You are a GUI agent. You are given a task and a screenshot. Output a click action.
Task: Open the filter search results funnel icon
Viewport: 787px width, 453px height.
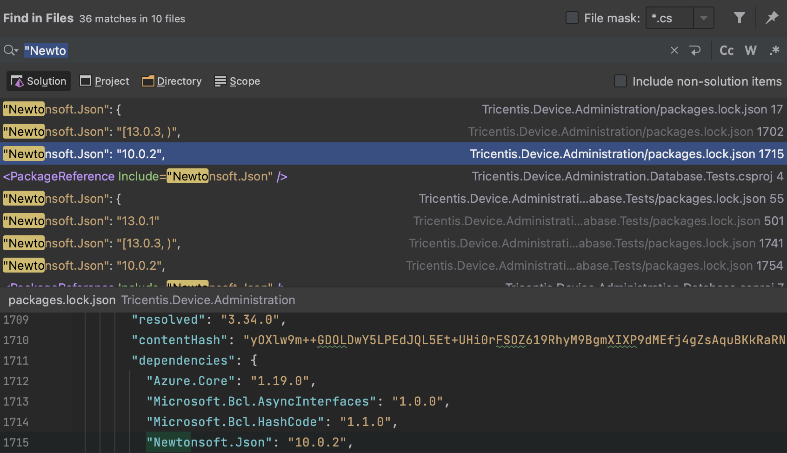click(x=739, y=18)
